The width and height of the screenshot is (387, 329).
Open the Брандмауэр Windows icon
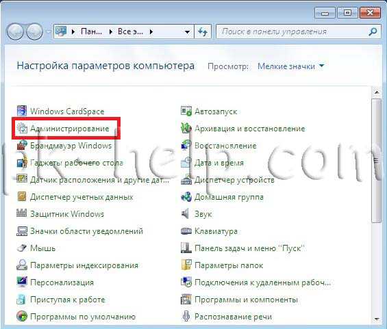tap(22, 145)
